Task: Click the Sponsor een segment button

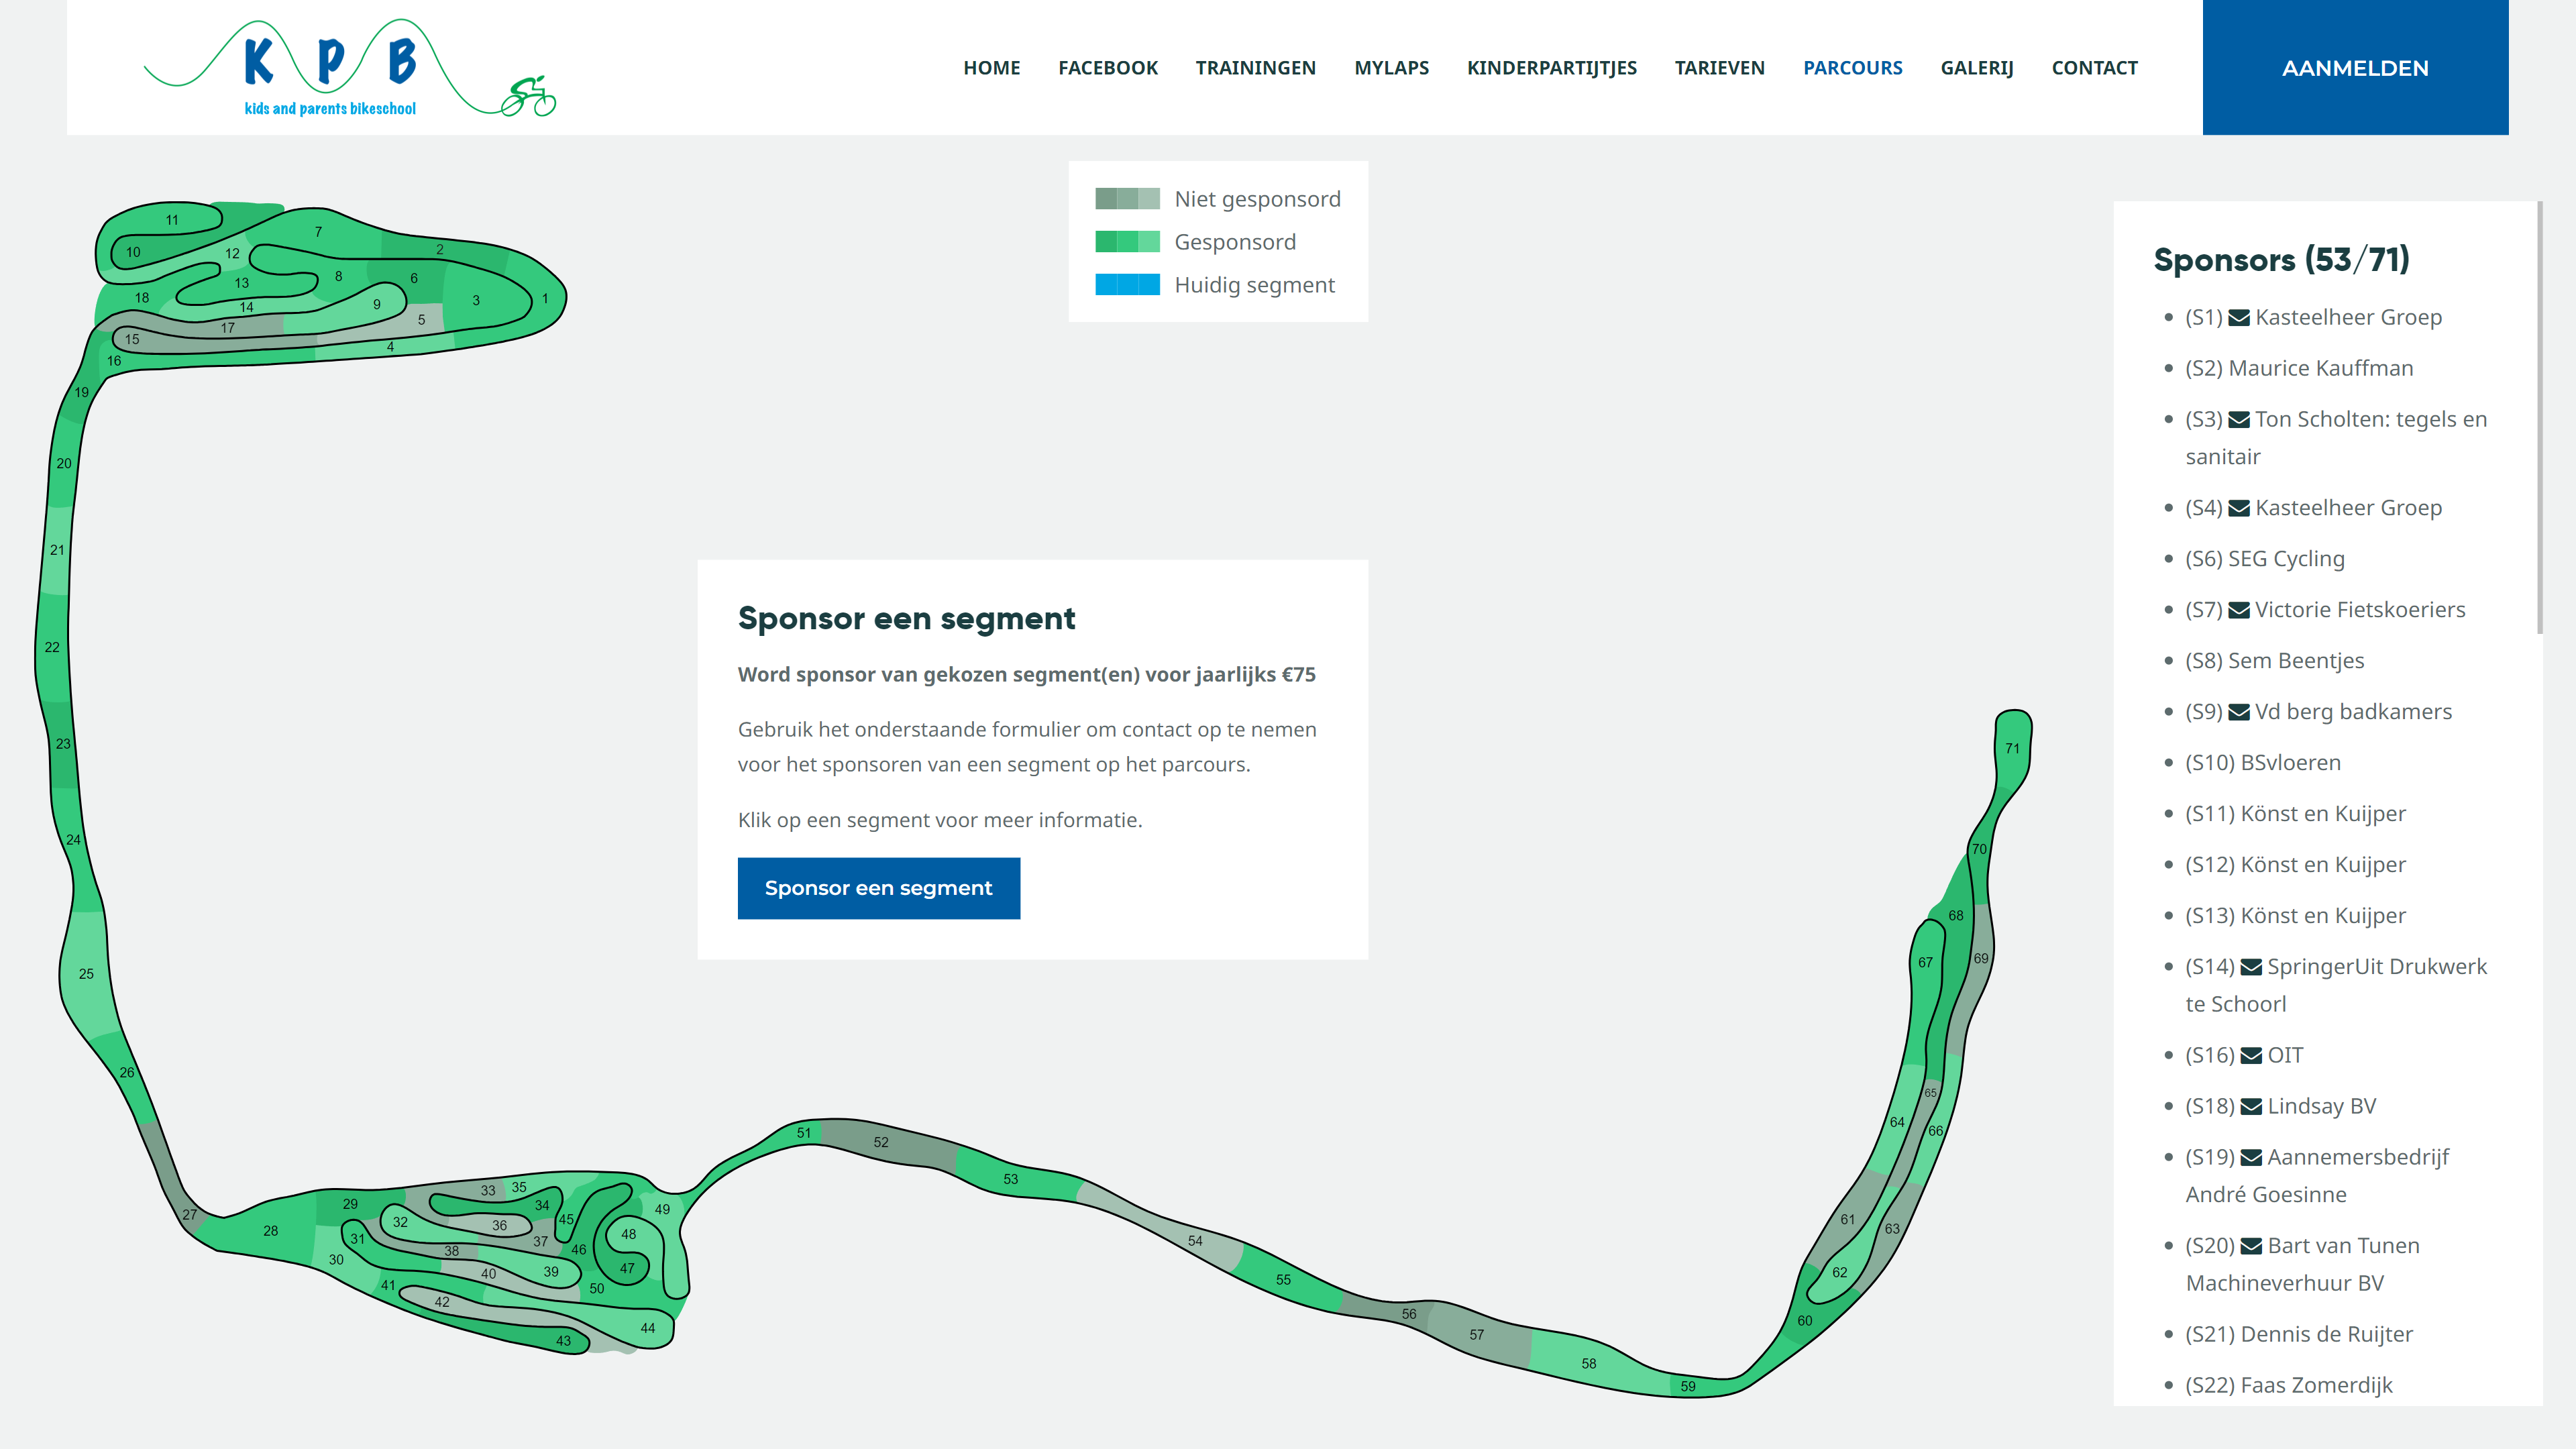Action: tap(879, 888)
